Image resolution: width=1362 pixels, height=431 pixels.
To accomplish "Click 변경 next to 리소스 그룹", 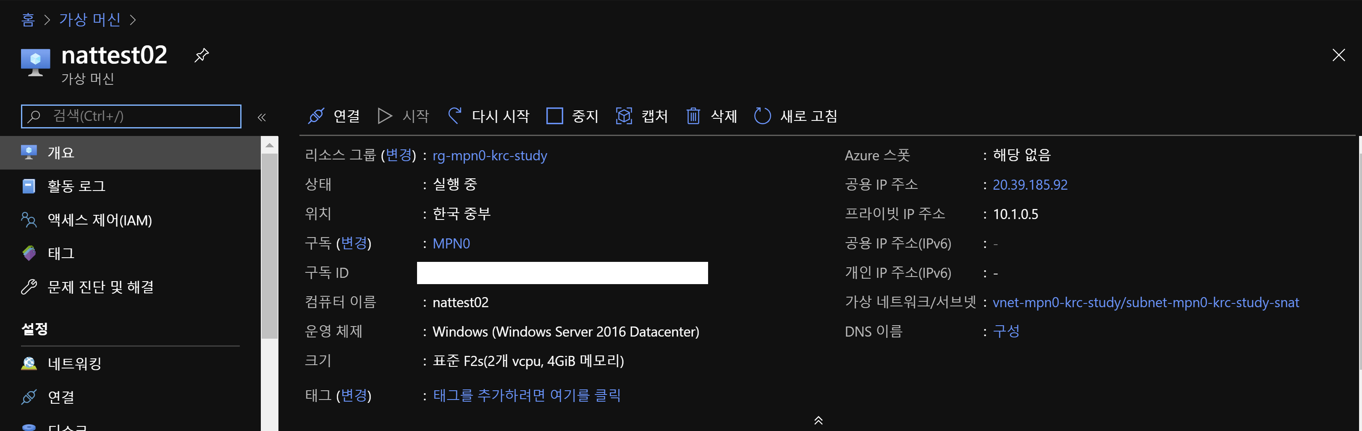I will pyautogui.click(x=399, y=155).
